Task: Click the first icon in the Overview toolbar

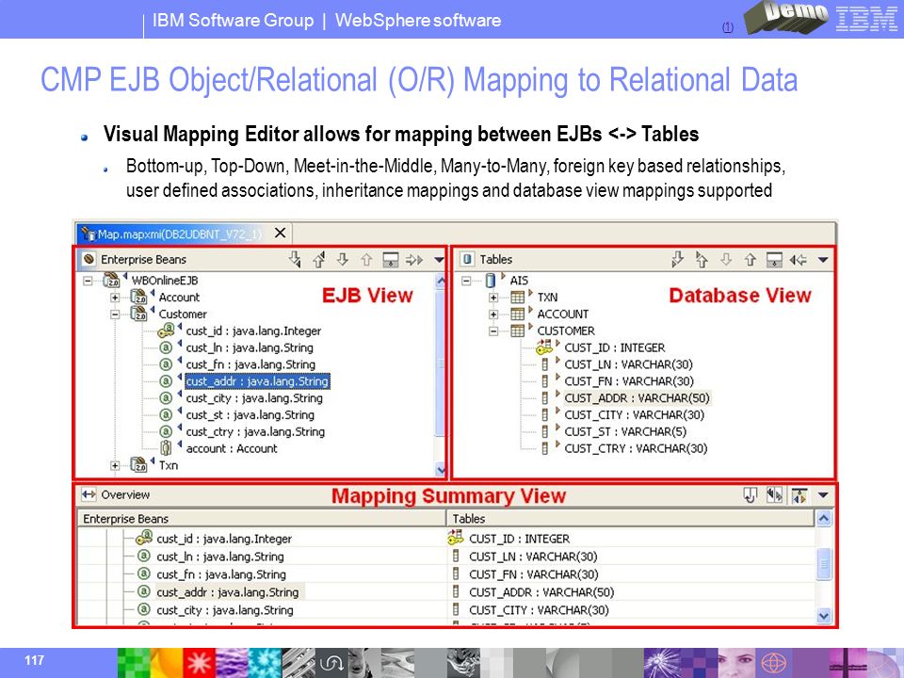Action: click(x=750, y=494)
